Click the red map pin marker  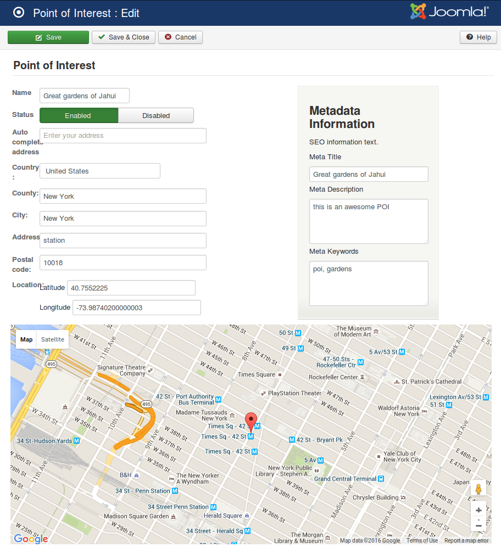[251, 422]
